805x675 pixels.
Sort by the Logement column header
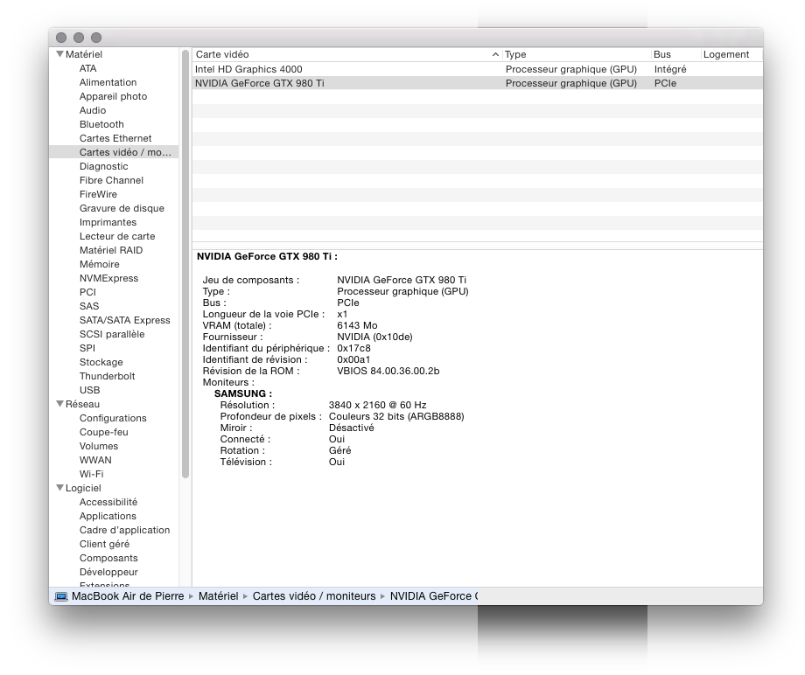pos(731,54)
